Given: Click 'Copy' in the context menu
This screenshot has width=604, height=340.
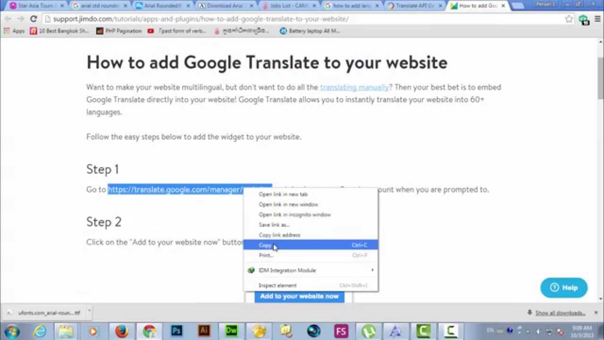Looking at the screenshot, I should coord(310,245).
